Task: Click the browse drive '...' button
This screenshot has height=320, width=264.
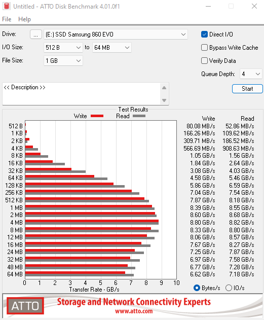Action: click(36, 34)
